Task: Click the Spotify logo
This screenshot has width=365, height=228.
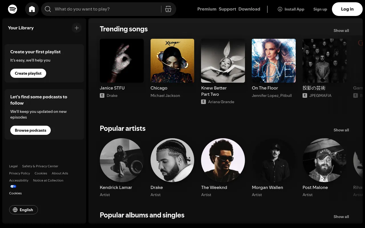Action: (13, 9)
